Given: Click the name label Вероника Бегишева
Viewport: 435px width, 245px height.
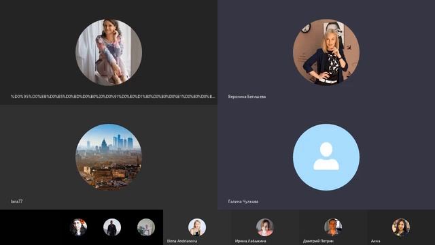Looking at the screenshot, I should click(x=247, y=97).
